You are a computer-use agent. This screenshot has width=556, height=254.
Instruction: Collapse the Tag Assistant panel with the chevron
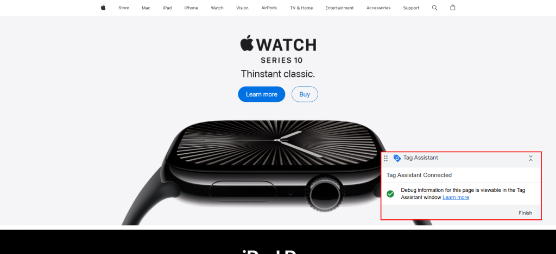click(x=530, y=158)
